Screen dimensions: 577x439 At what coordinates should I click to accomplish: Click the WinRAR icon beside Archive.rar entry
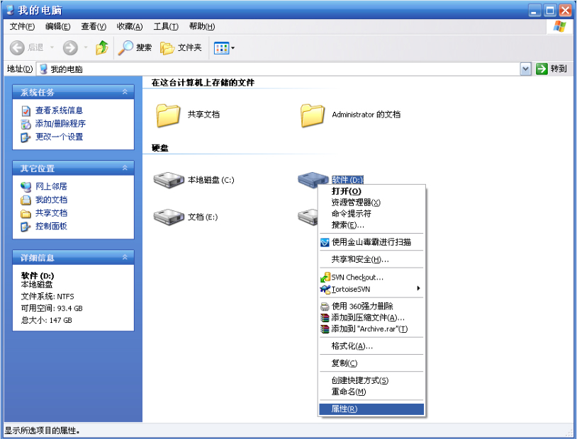click(x=325, y=329)
